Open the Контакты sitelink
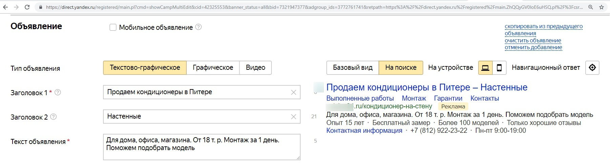The image size is (610, 166). pos(485,99)
